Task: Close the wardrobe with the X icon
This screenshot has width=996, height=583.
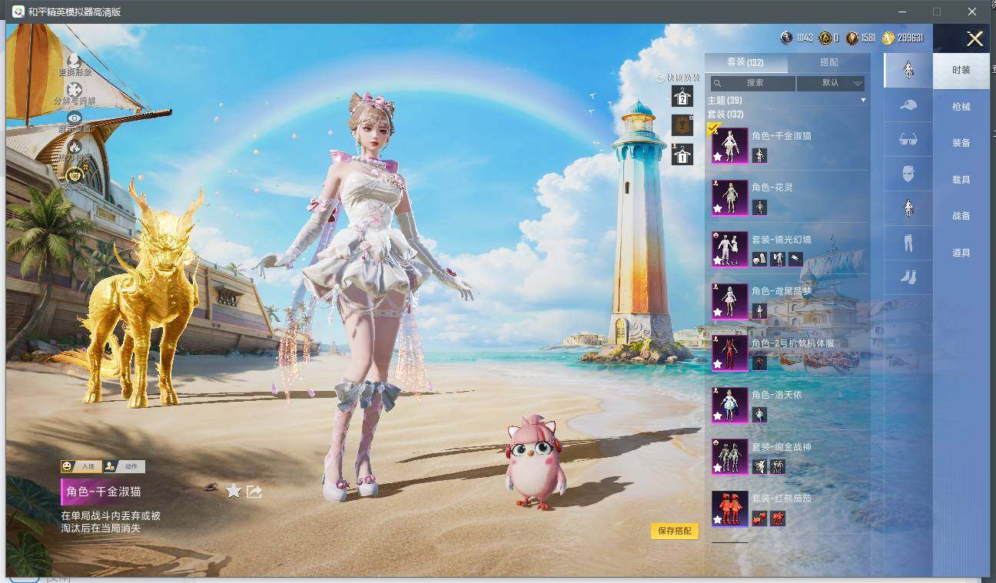Action: pyautogui.click(x=974, y=39)
